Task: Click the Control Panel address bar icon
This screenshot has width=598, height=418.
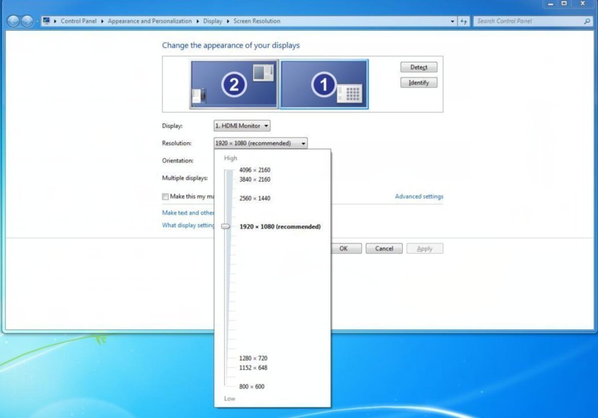Action: (x=46, y=21)
